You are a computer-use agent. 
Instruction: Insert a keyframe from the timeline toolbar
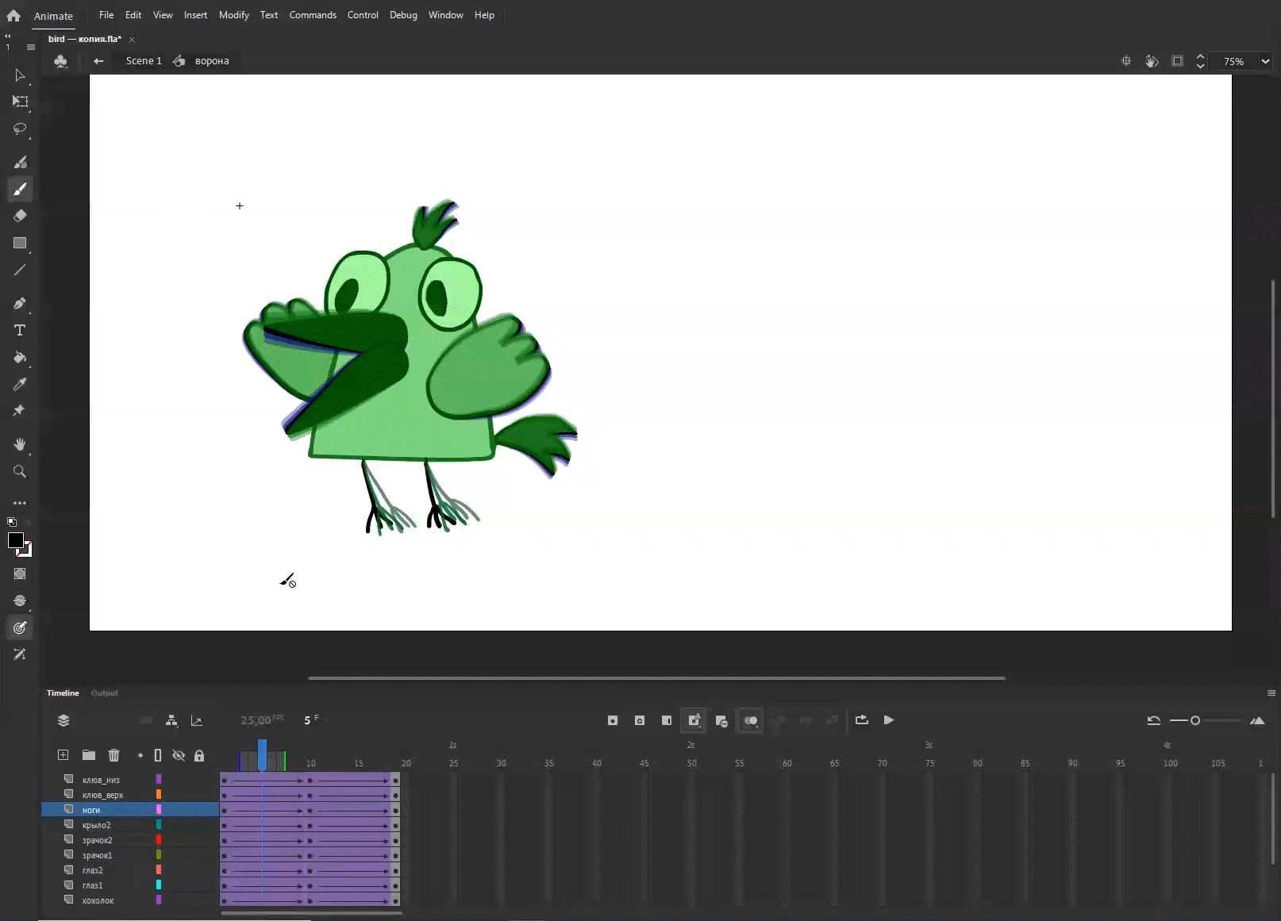(x=613, y=720)
